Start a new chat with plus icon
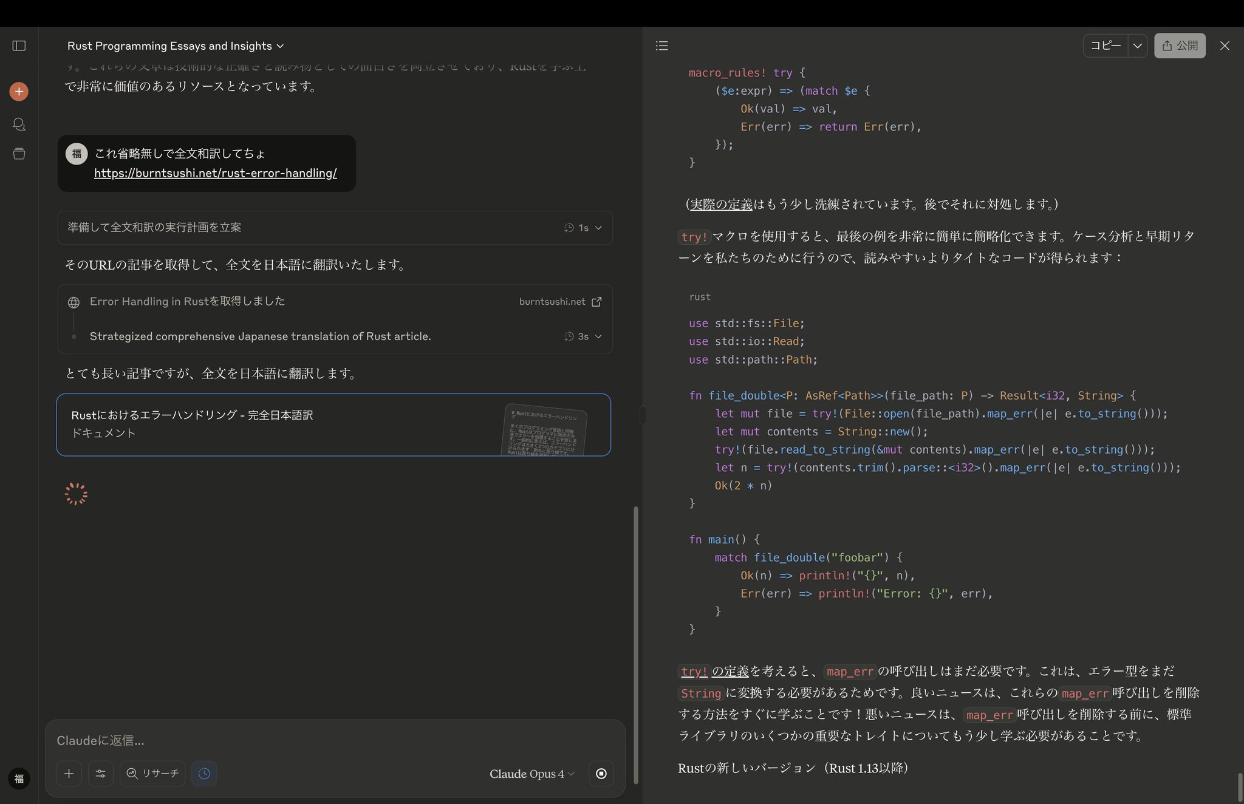The width and height of the screenshot is (1244, 804). click(x=19, y=92)
